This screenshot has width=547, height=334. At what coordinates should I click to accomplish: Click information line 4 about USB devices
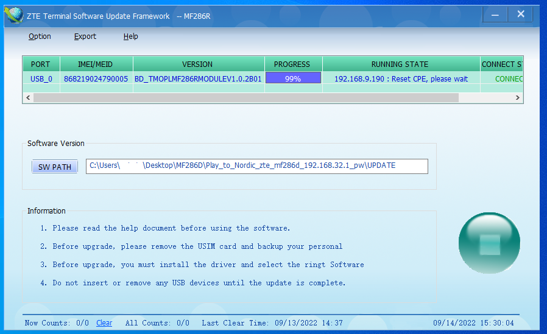click(192, 283)
